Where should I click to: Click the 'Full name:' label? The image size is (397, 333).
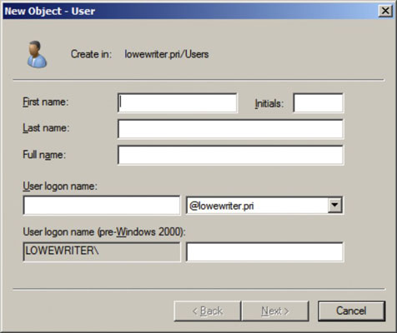(x=44, y=155)
